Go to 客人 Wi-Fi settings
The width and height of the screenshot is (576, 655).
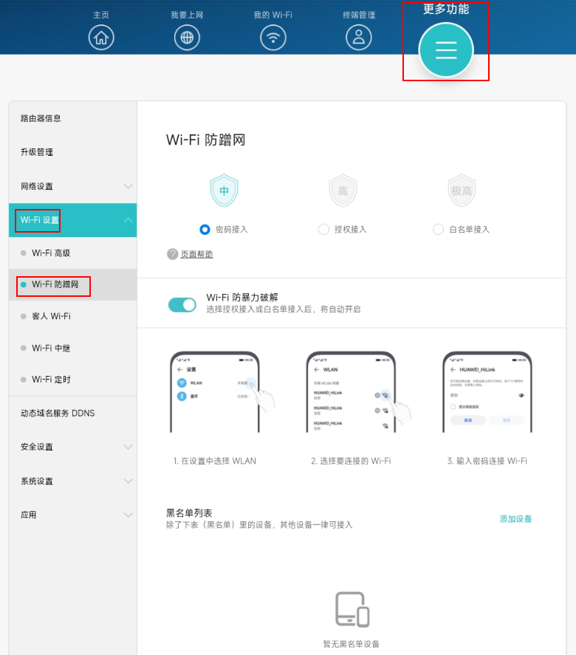point(51,316)
